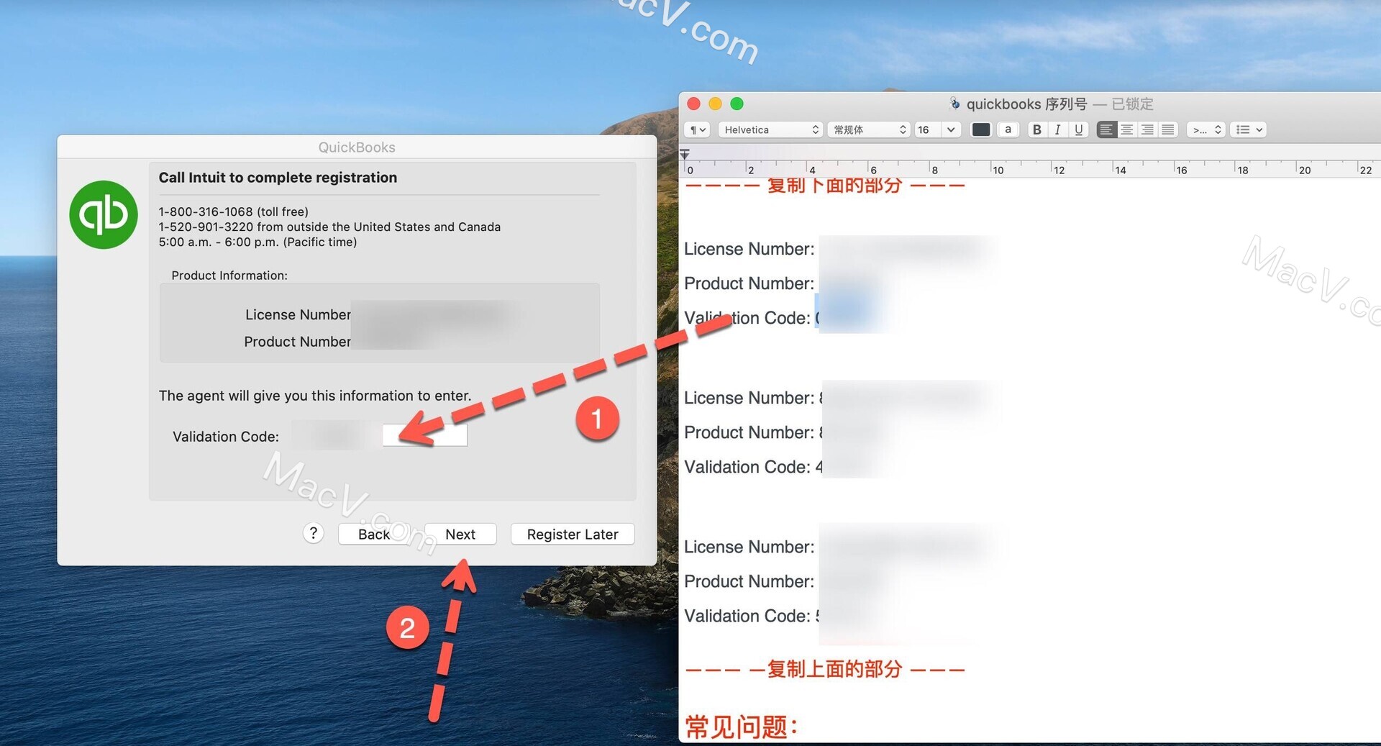Click the QuickBooks dialog title bar
The image size is (1381, 746).
coord(357,147)
